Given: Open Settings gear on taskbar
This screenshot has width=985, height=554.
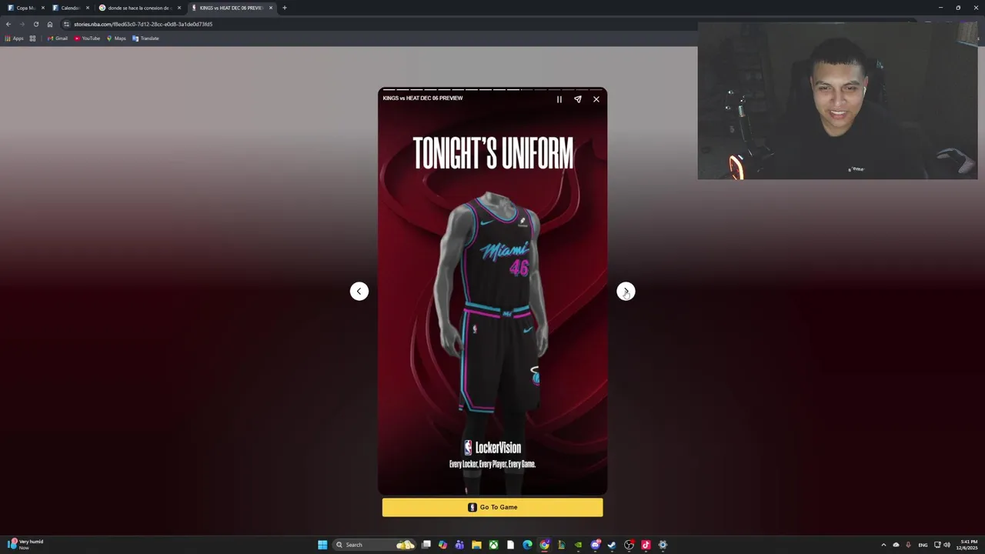Looking at the screenshot, I should 663,545.
